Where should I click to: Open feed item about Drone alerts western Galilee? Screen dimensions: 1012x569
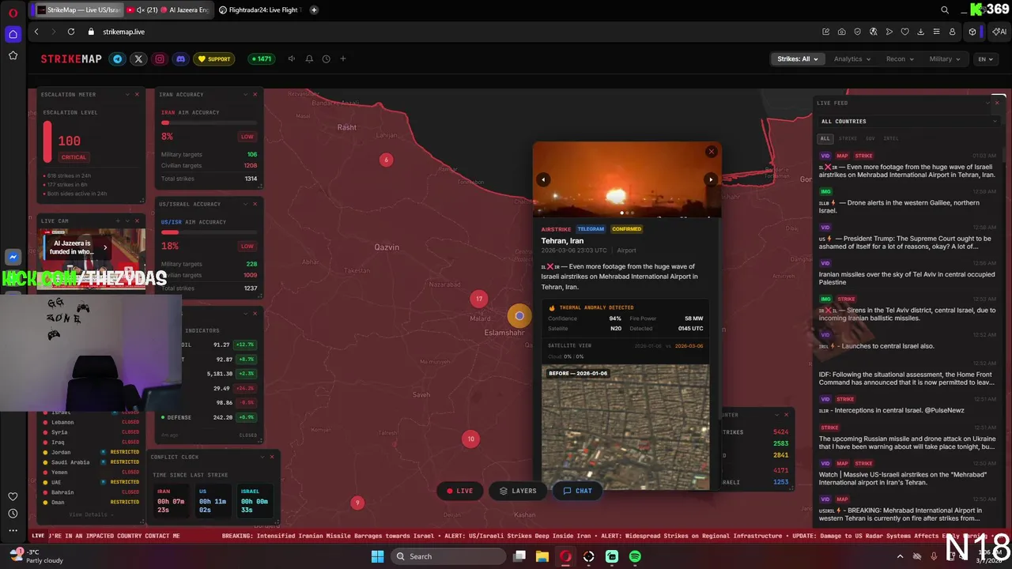(x=908, y=202)
